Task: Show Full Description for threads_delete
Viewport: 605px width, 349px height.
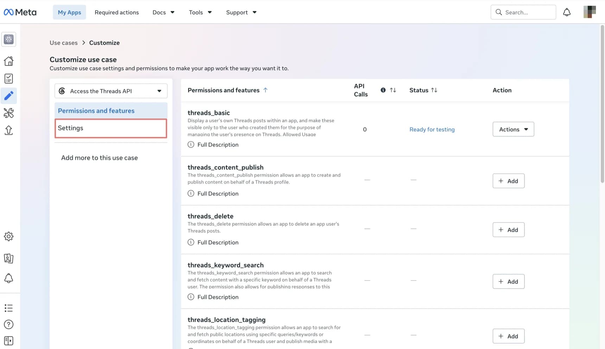Action: 213,243
